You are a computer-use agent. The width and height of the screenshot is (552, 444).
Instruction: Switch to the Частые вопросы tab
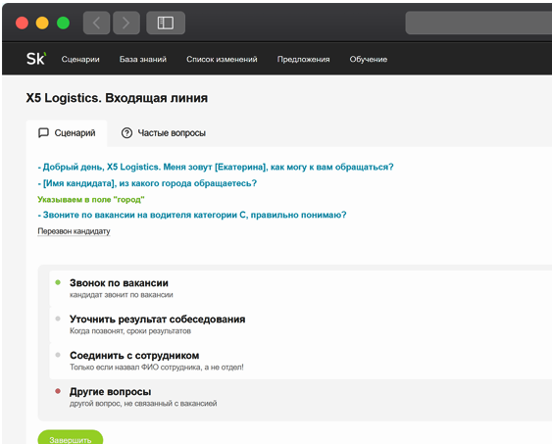coord(164,133)
